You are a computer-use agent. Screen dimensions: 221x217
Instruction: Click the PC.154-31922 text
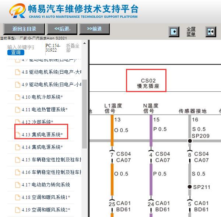pos(53,48)
